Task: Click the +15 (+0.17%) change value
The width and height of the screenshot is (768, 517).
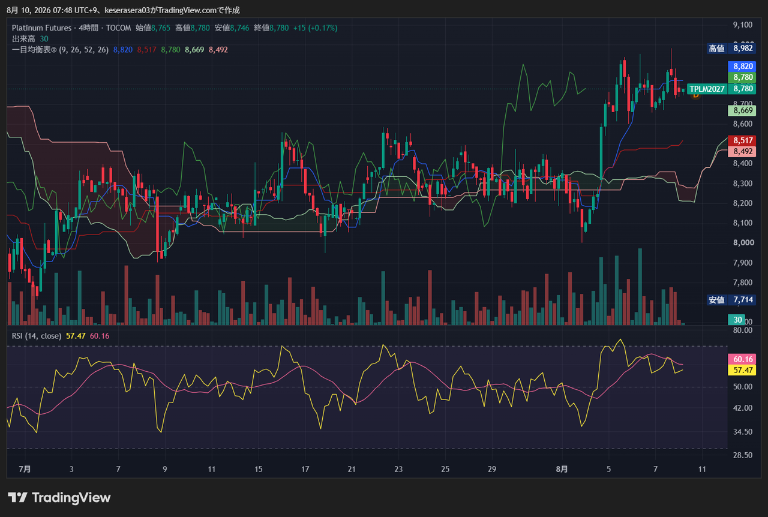Action: point(316,28)
